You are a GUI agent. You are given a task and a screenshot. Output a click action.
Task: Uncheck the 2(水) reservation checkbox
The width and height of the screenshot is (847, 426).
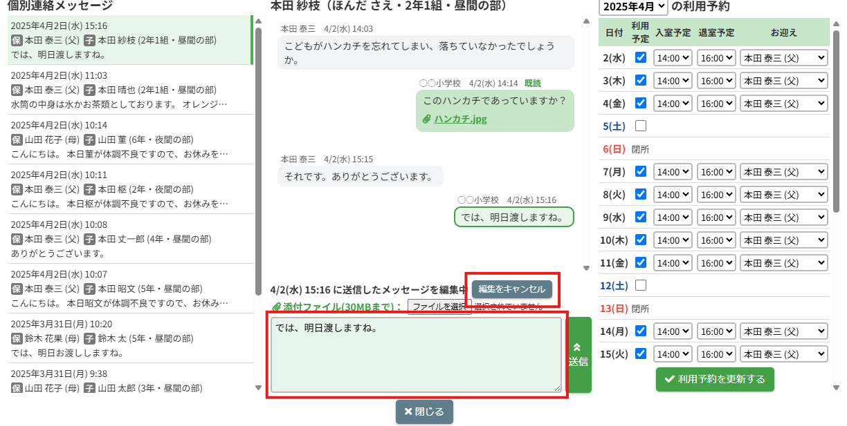click(x=641, y=57)
